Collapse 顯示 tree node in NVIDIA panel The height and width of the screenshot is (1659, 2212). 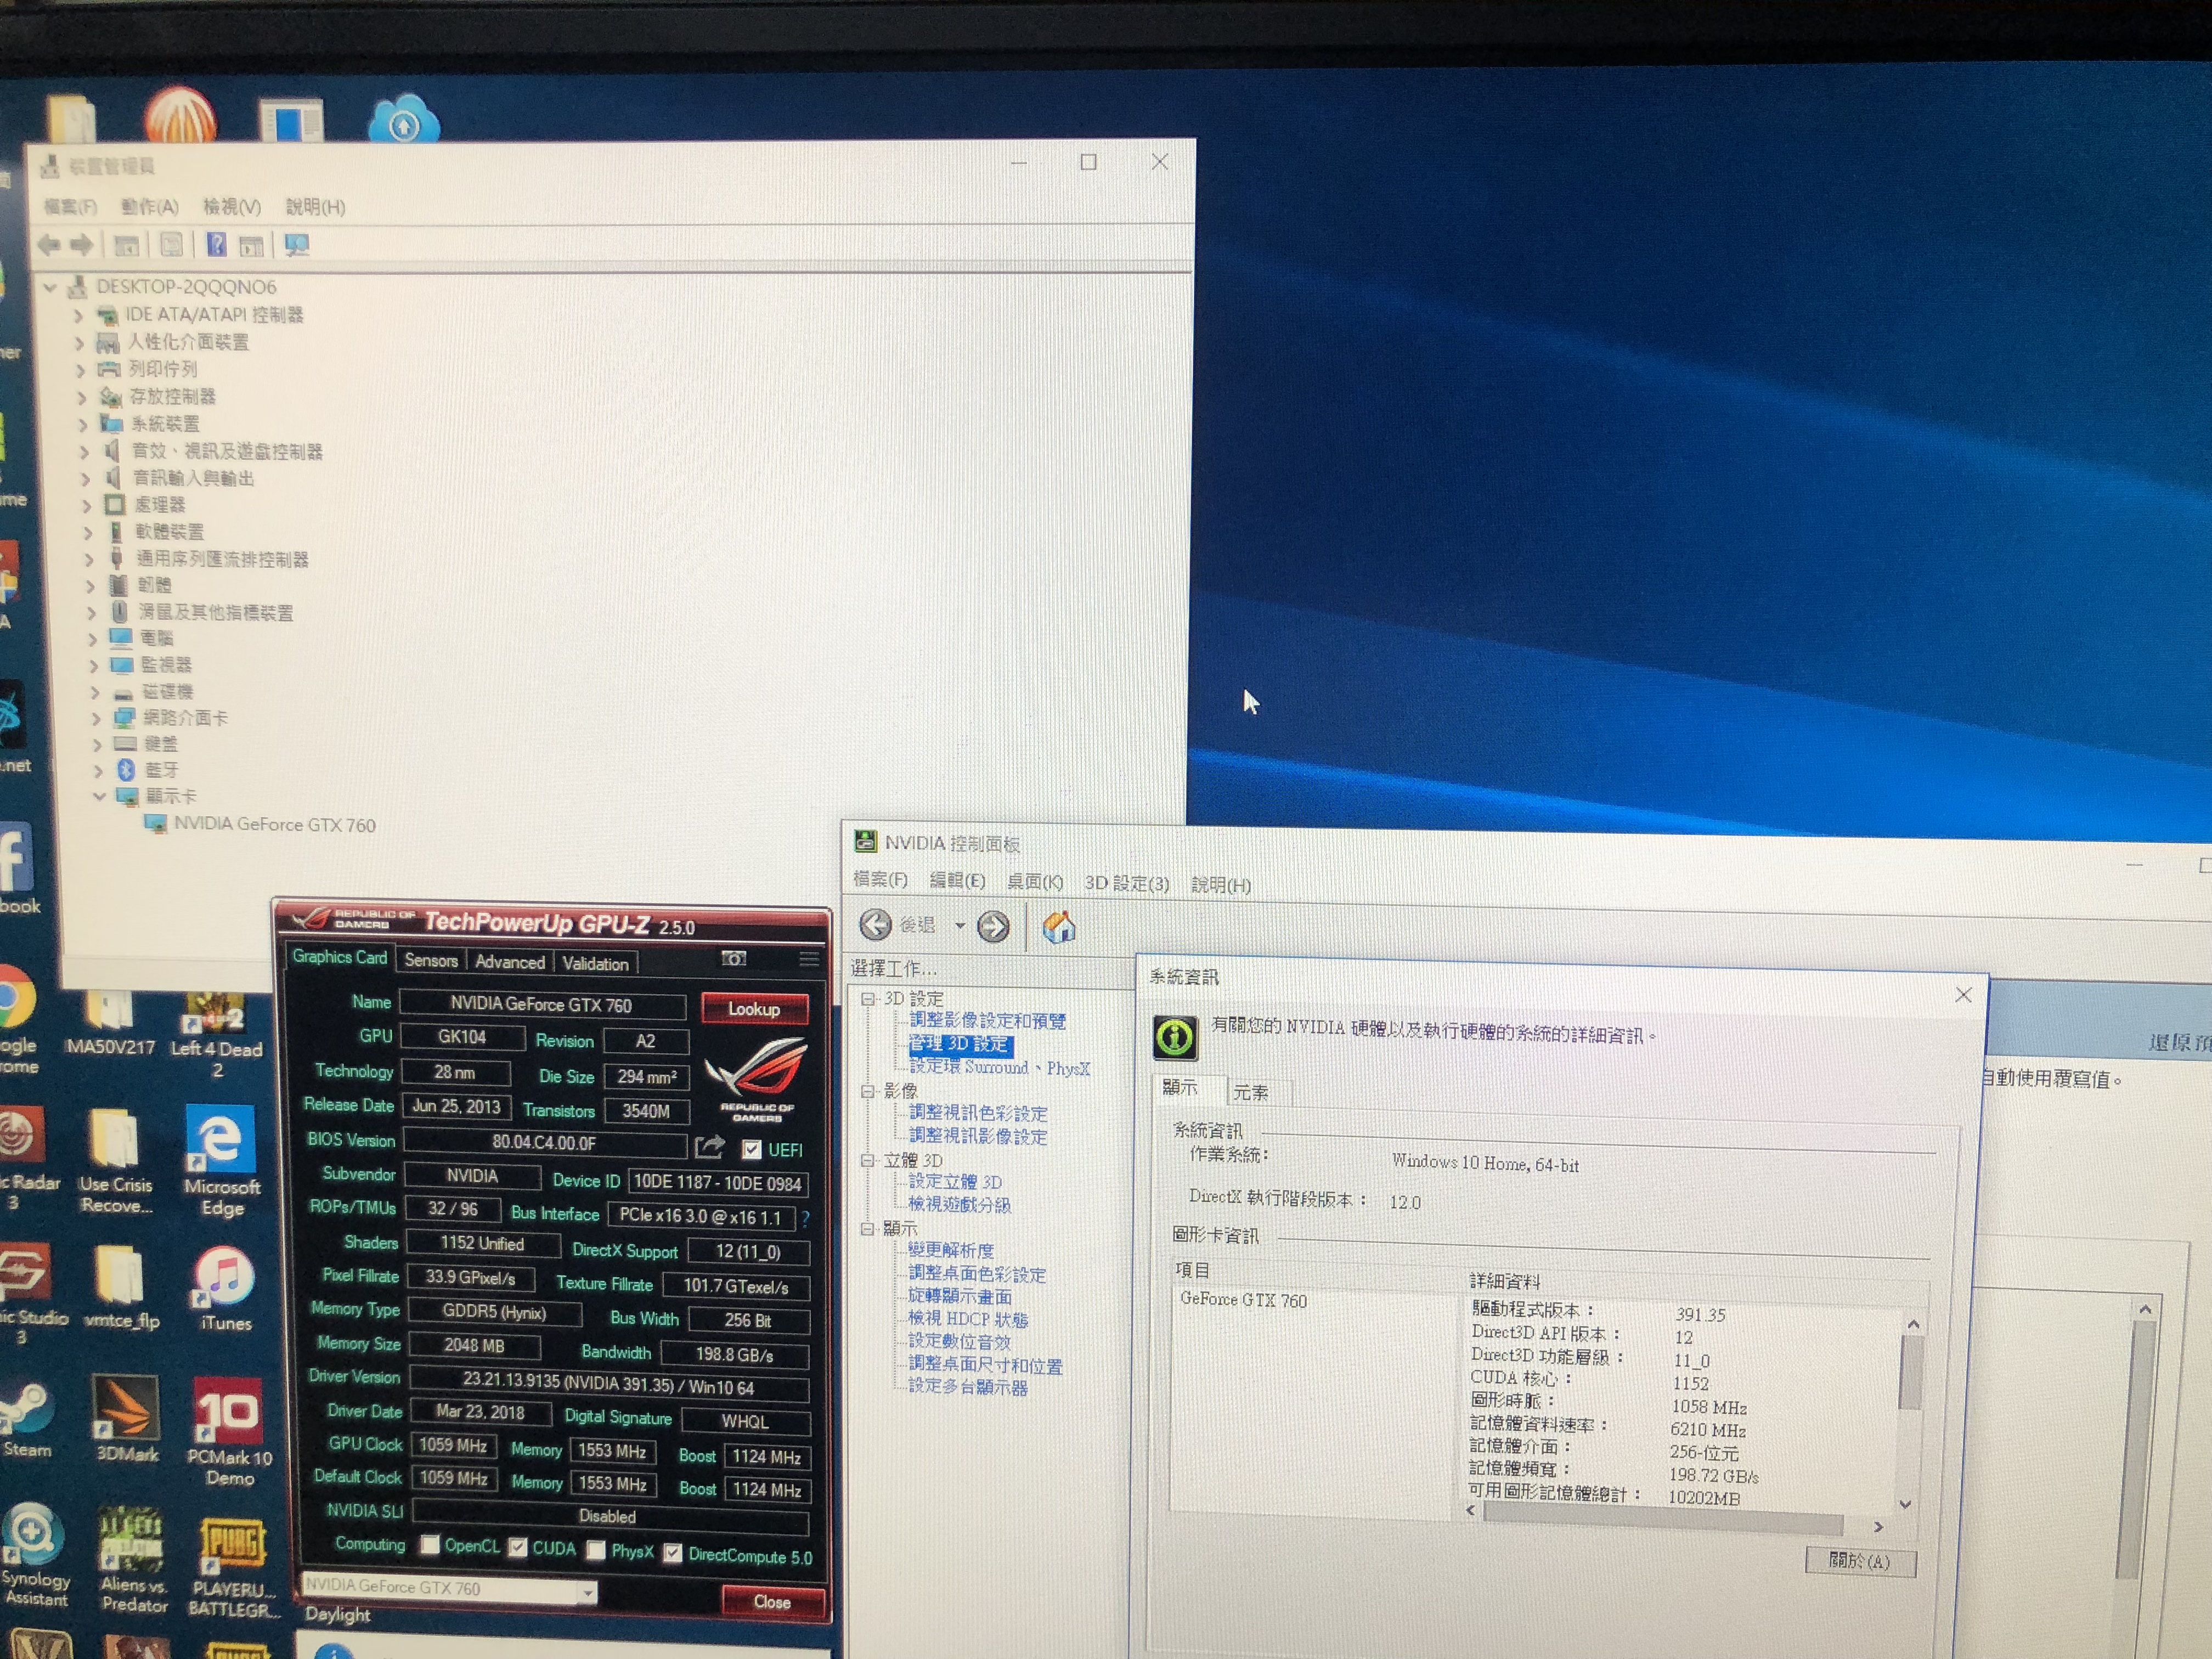tap(867, 1228)
